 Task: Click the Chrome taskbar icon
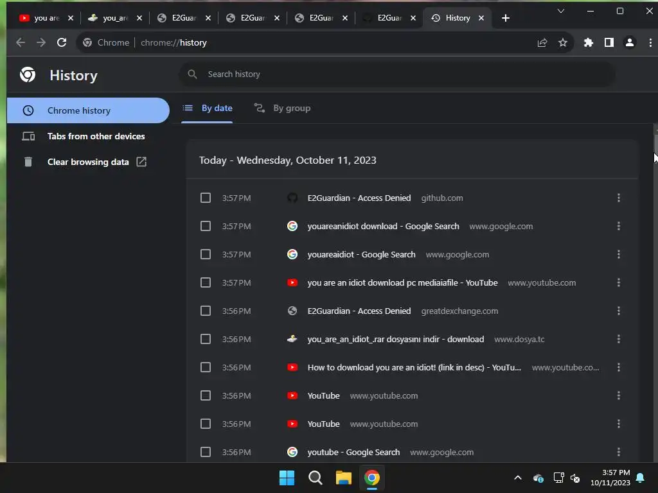[x=372, y=478]
